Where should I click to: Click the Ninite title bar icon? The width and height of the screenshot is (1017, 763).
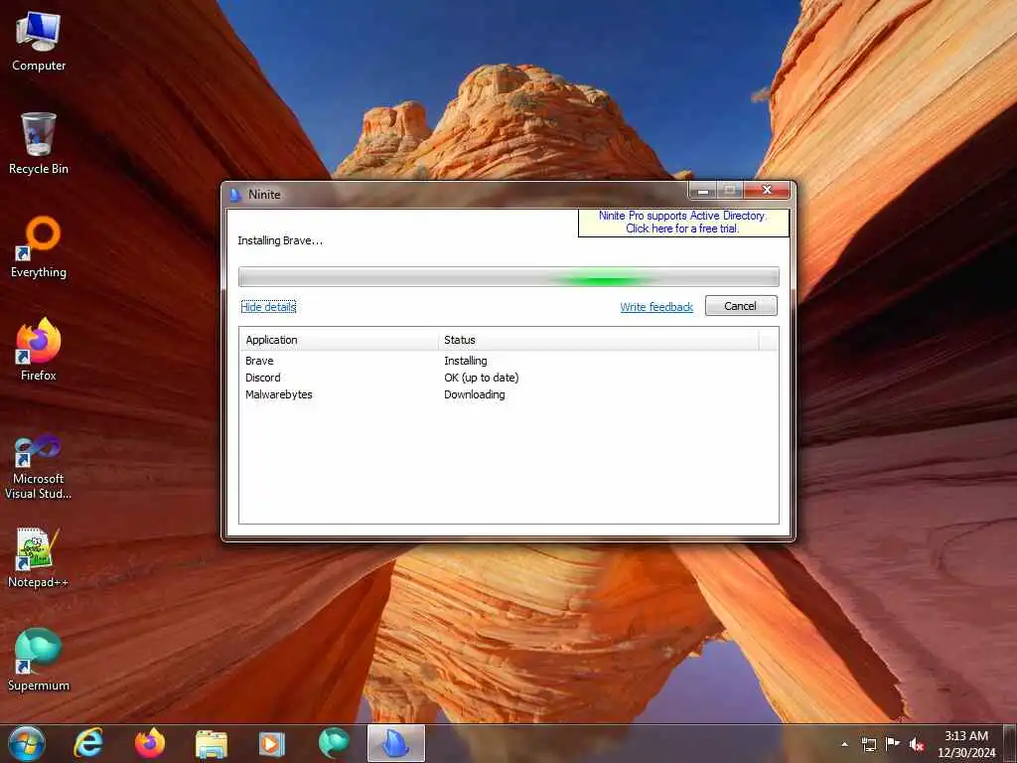coord(234,194)
